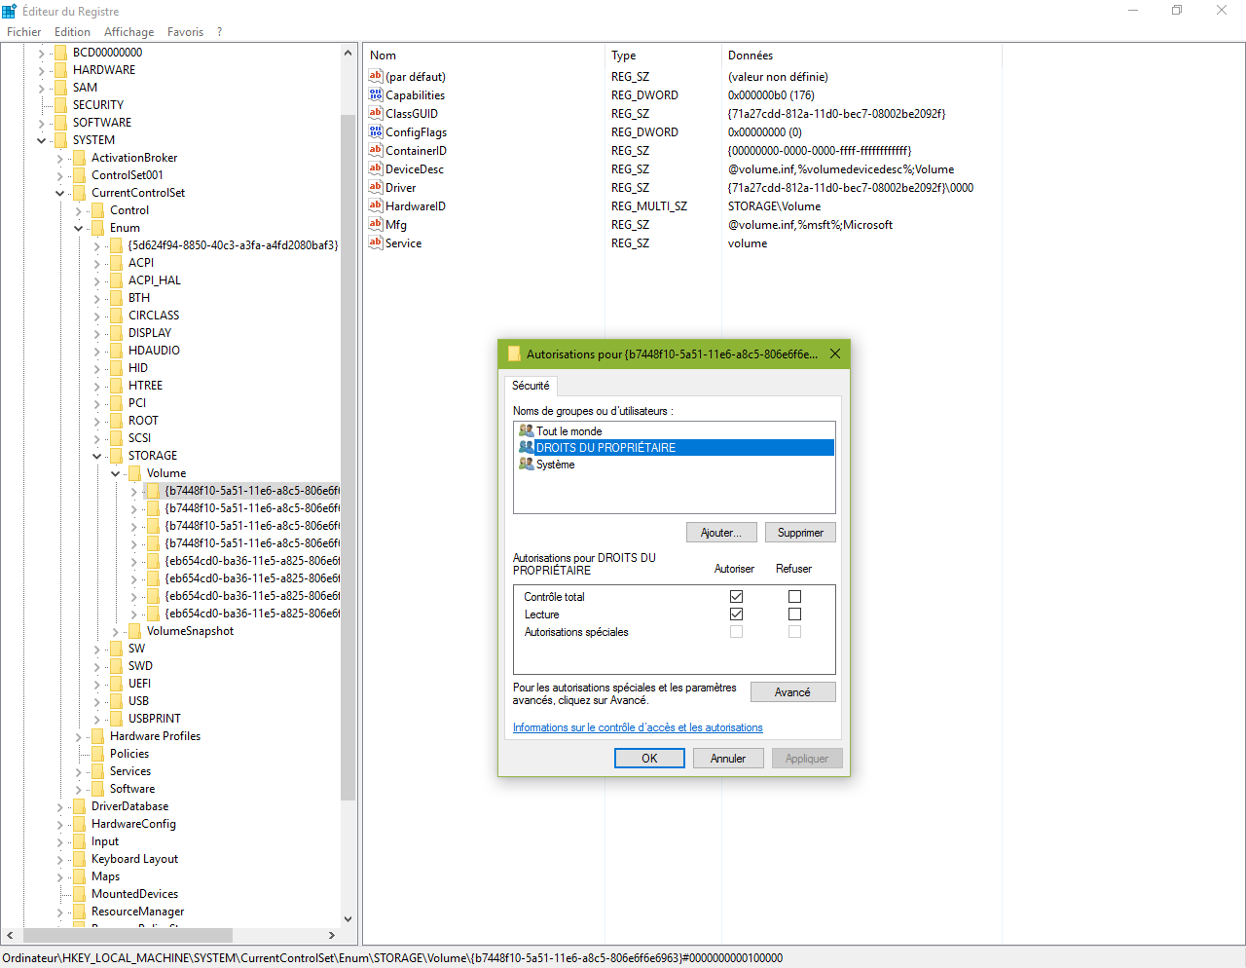Select the 'Tout le monde' group icon
The image size is (1246, 968).
click(526, 430)
